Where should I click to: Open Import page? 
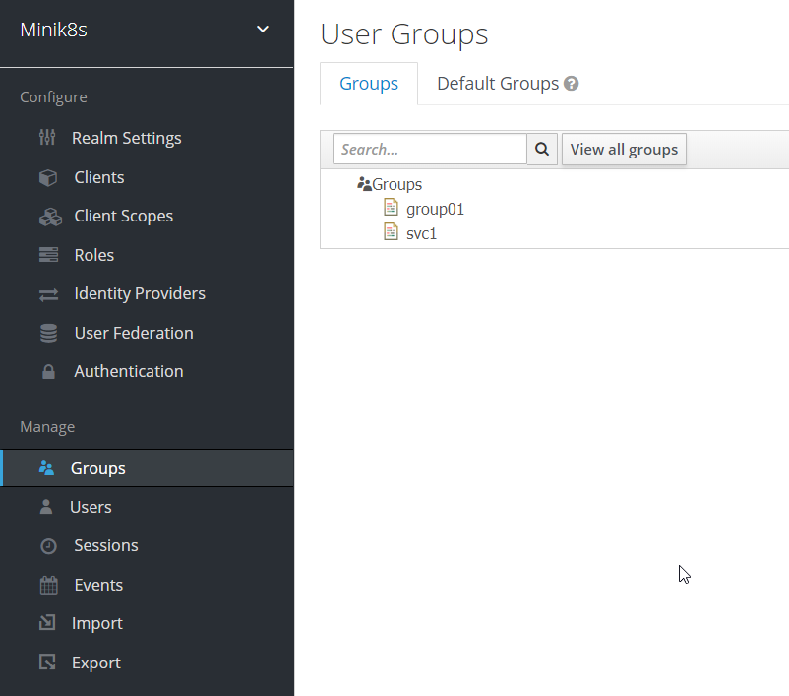click(97, 623)
